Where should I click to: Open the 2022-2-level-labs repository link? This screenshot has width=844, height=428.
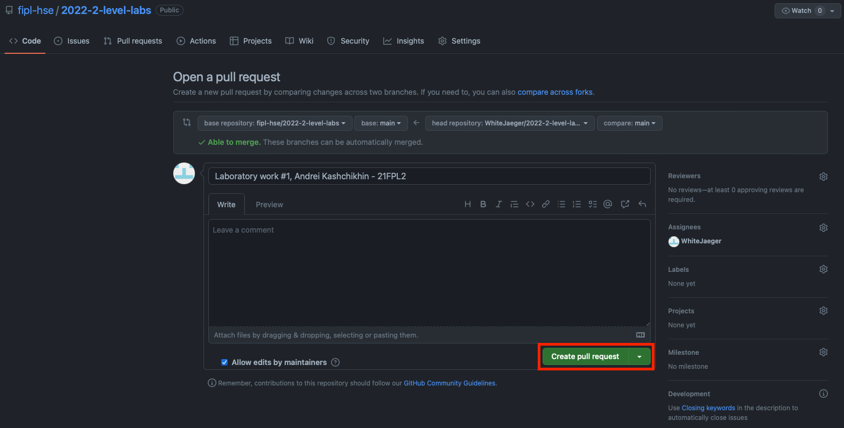[x=106, y=10]
